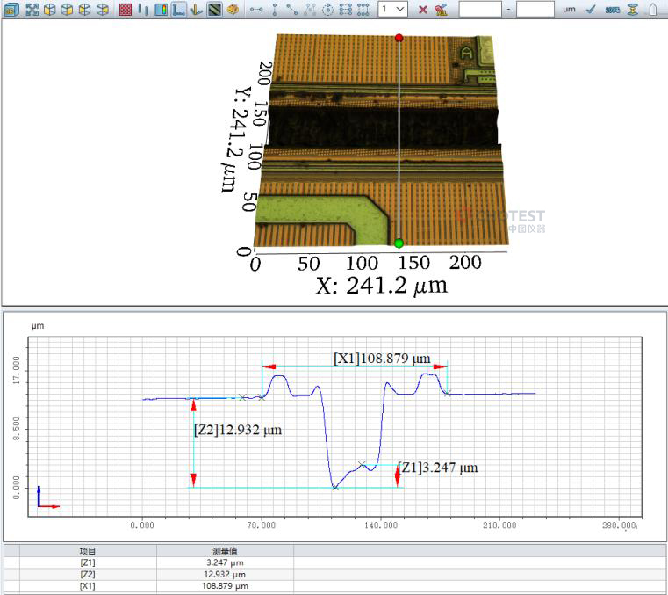The height and width of the screenshot is (595, 668).
Task: Click the 3D view cube icon
Action: point(11,9)
